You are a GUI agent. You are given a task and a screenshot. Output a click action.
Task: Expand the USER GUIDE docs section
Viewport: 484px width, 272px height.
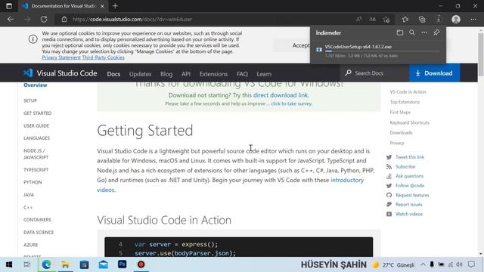pos(36,126)
